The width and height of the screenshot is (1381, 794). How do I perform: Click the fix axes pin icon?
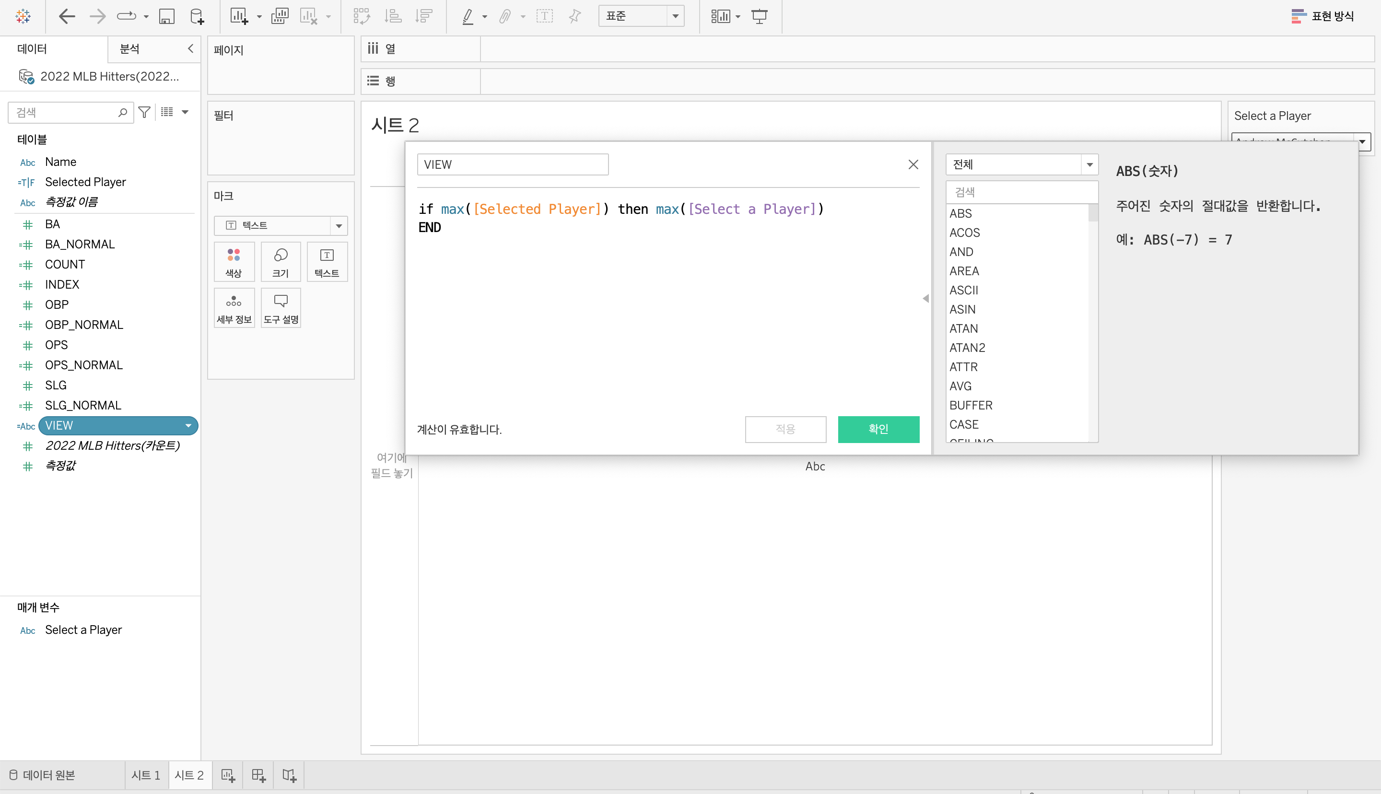click(574, 16)
